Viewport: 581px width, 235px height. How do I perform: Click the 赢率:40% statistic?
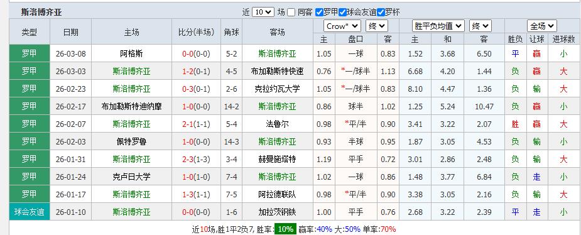point(315,229)
